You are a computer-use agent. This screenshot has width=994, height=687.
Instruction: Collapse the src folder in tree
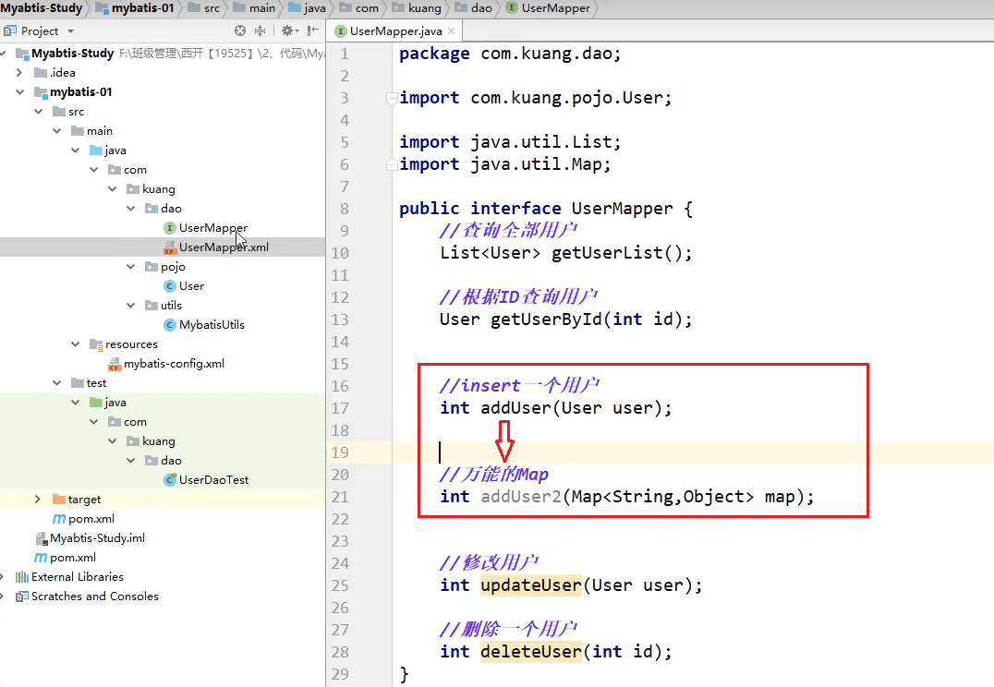click(x=39, y=112)
